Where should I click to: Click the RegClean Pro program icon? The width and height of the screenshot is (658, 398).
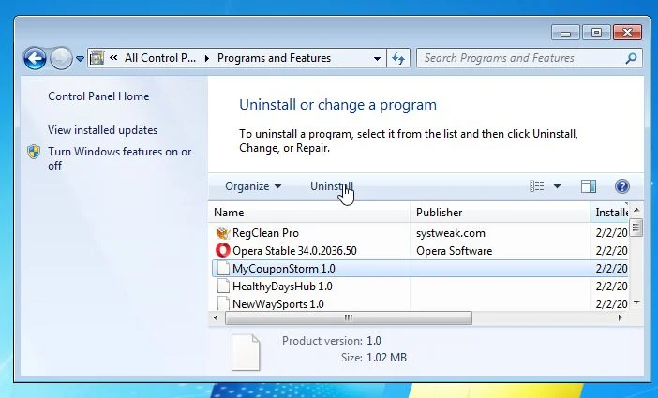tap(223, 233)
